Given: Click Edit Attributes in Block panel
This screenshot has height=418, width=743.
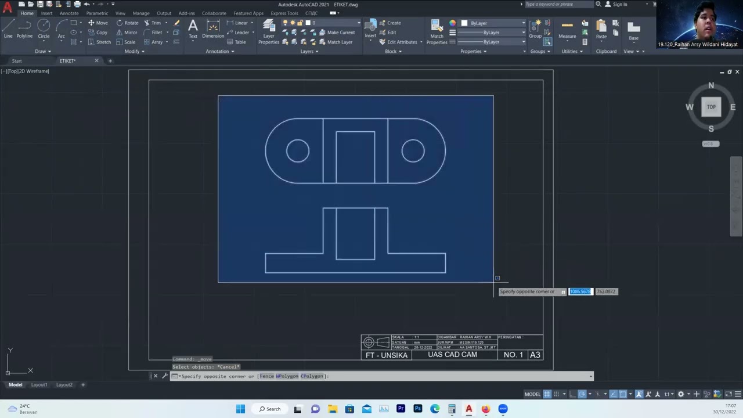Looking at the screenshot, I should coord(399,42).
